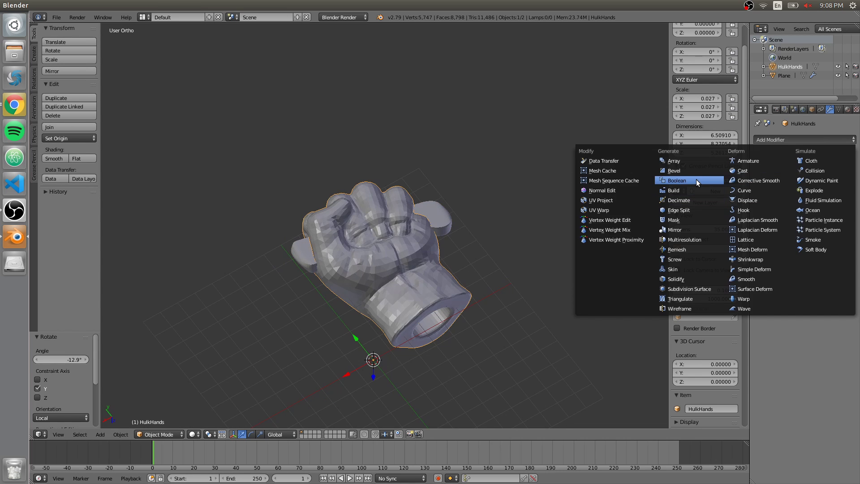Screen dimensions: 860x484
Task: Select 3D manipulator rotate mode (arc icon)
Action: pyautogui.click(x=250, y=434)
